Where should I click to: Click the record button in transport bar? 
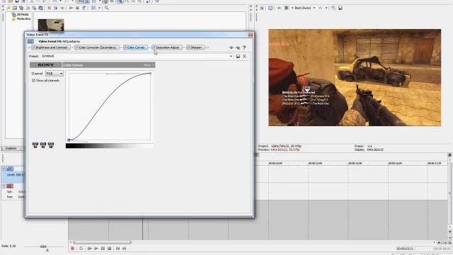coord(72,249)
